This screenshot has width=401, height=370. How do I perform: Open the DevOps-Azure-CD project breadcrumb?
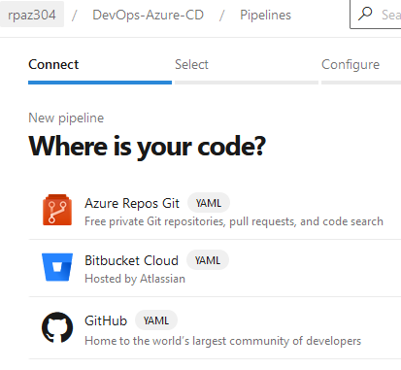[x=148, y=15]
